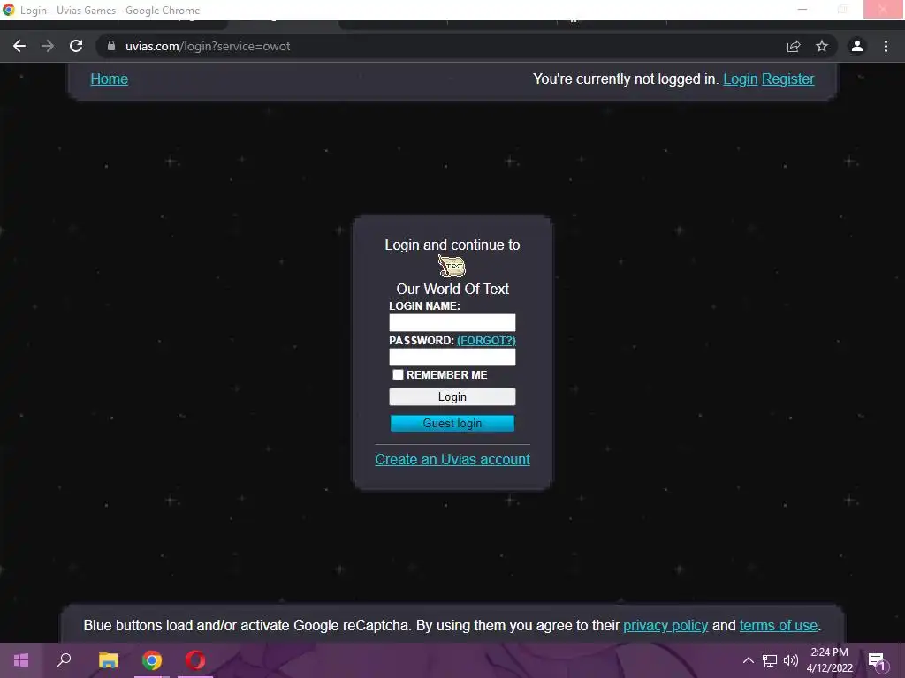
Task: Go to Home link in header
Action: tap(109, 79)
